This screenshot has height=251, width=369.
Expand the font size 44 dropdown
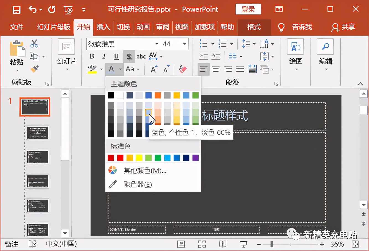click(x=184, y=44)
